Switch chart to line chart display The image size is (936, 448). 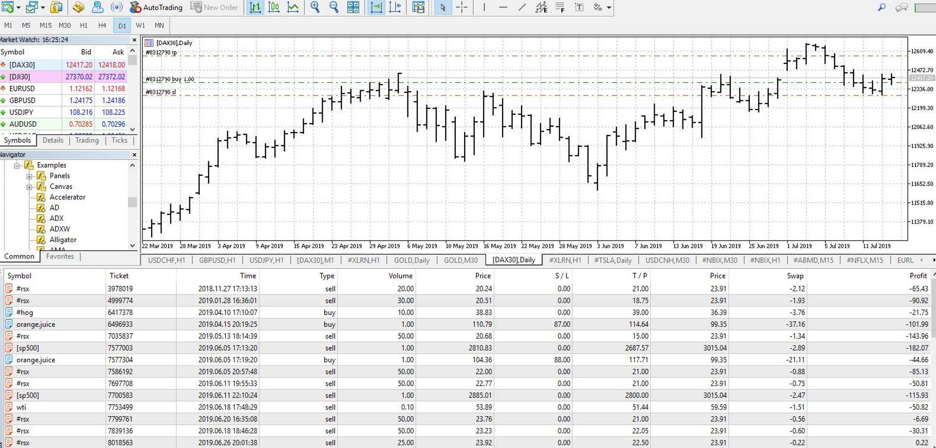pyautogui.click(x=293, y=7)
